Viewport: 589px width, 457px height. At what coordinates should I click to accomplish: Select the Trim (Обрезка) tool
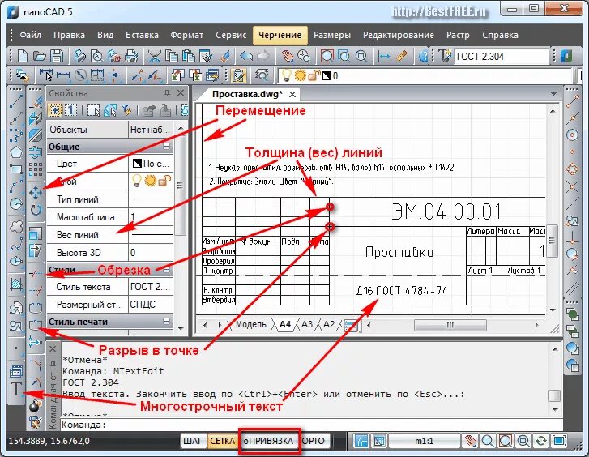click(36, 273)
